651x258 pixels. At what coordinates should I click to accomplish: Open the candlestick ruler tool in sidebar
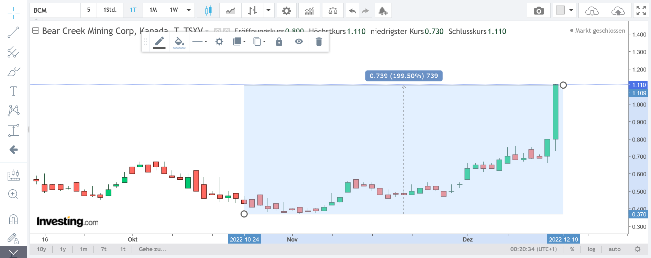pyautogui.click(x=13, y=175)
